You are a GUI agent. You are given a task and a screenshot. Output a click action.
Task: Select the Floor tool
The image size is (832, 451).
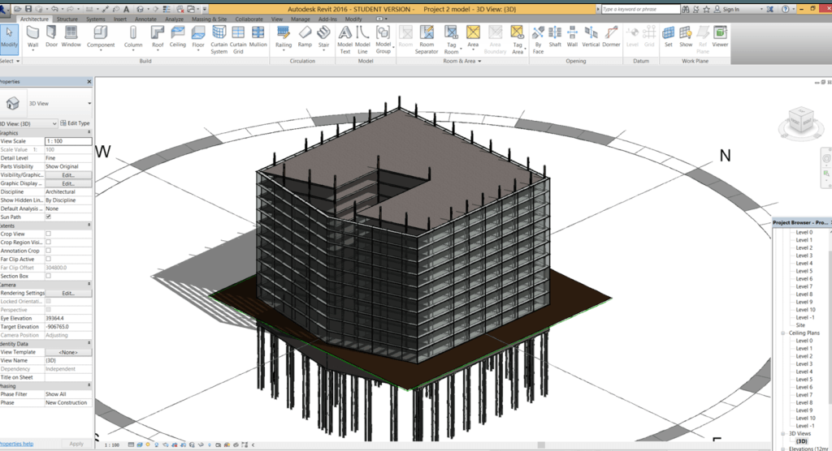pyautogui.click(x=198, y=37)
